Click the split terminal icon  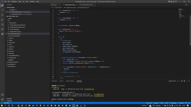(x=182, y=81)
